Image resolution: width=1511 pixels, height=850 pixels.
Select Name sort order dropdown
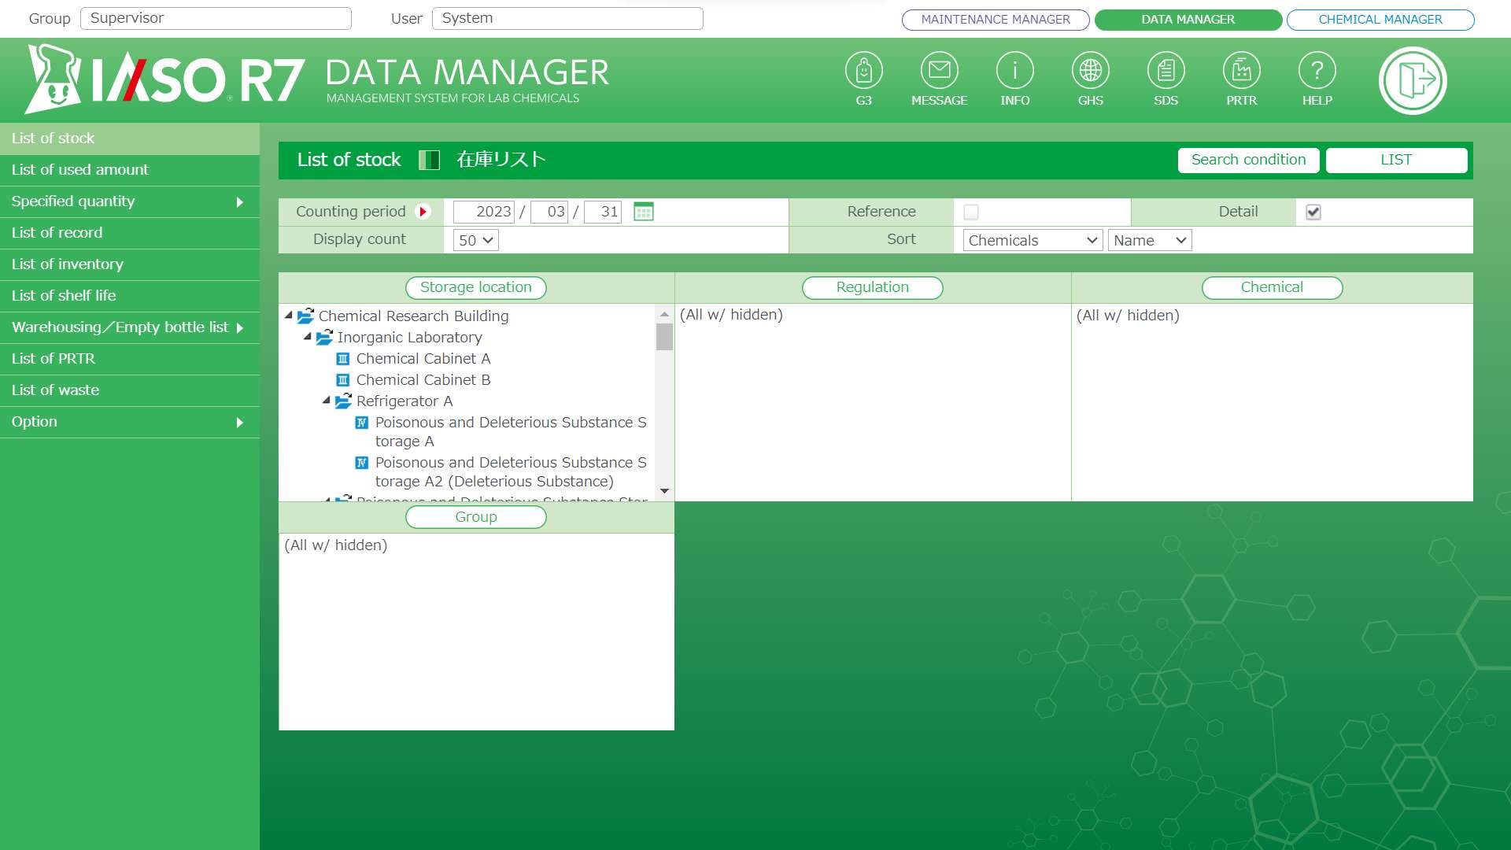coord(1147,240)
